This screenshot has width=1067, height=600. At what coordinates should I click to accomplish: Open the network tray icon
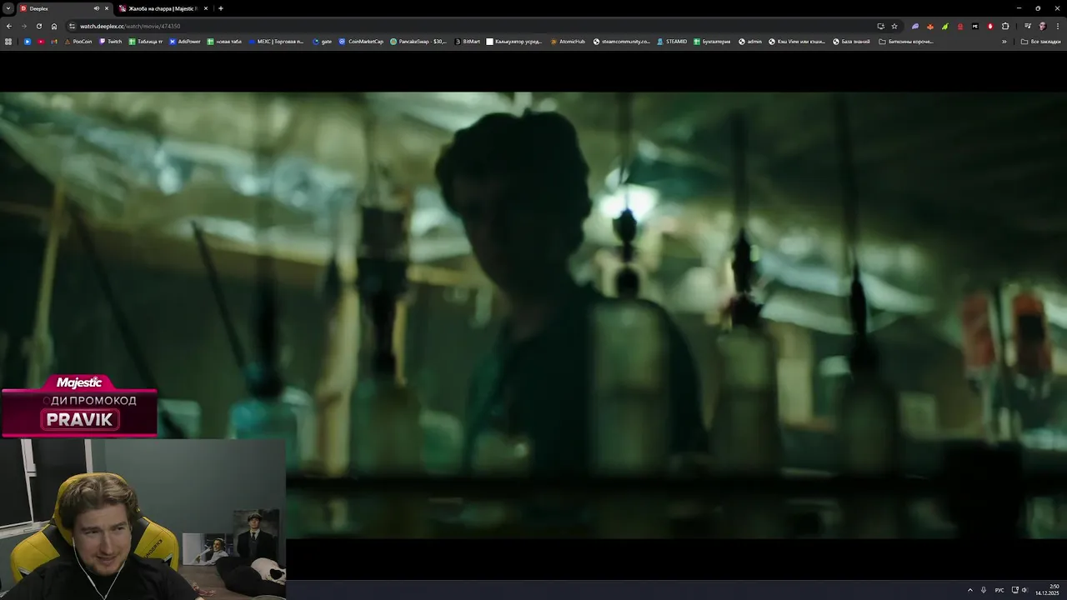click(x=1014, y=590)
